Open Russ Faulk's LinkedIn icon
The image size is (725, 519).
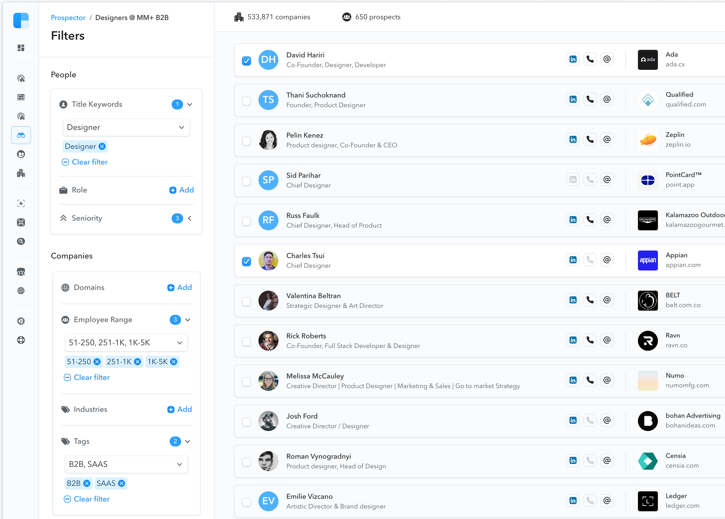(x=573, y=220)
